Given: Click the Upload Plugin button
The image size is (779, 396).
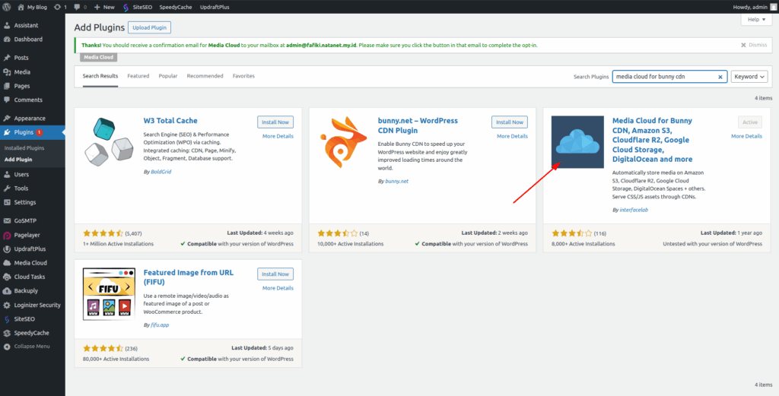Looking at the screenshot, I should [149, 27].
